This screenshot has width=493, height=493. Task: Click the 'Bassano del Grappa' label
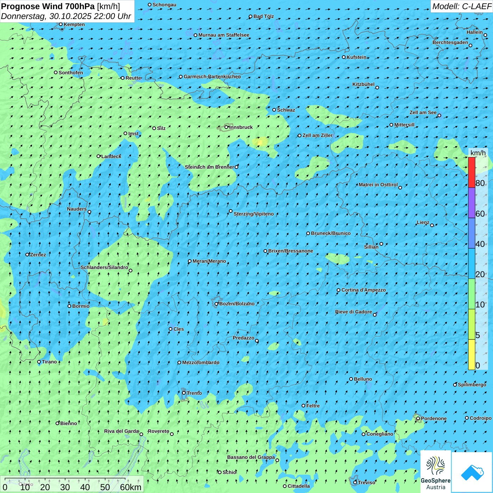coord(251,457)
